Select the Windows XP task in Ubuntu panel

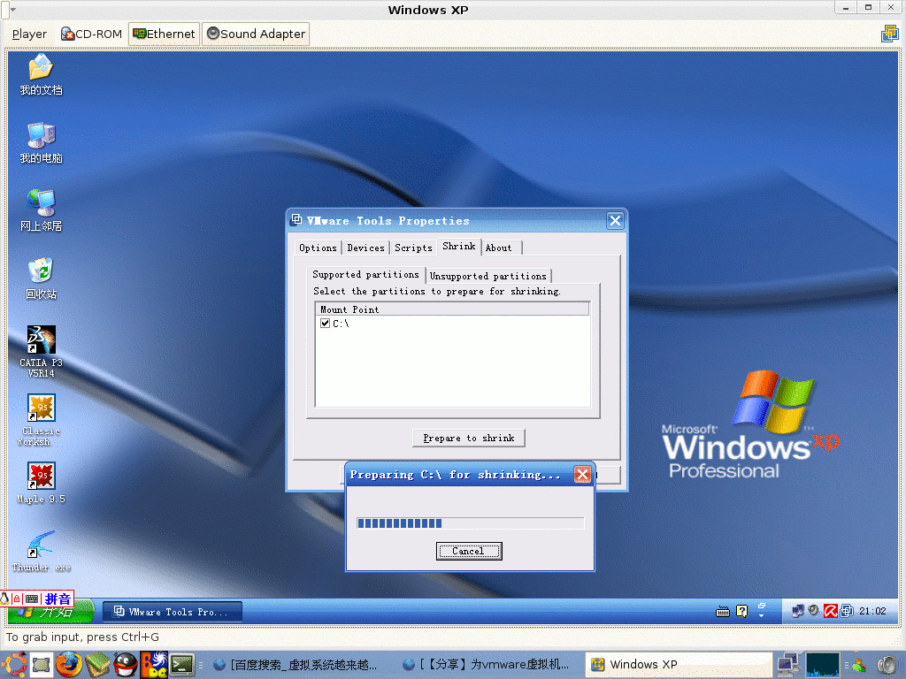(x=679, y=665)
